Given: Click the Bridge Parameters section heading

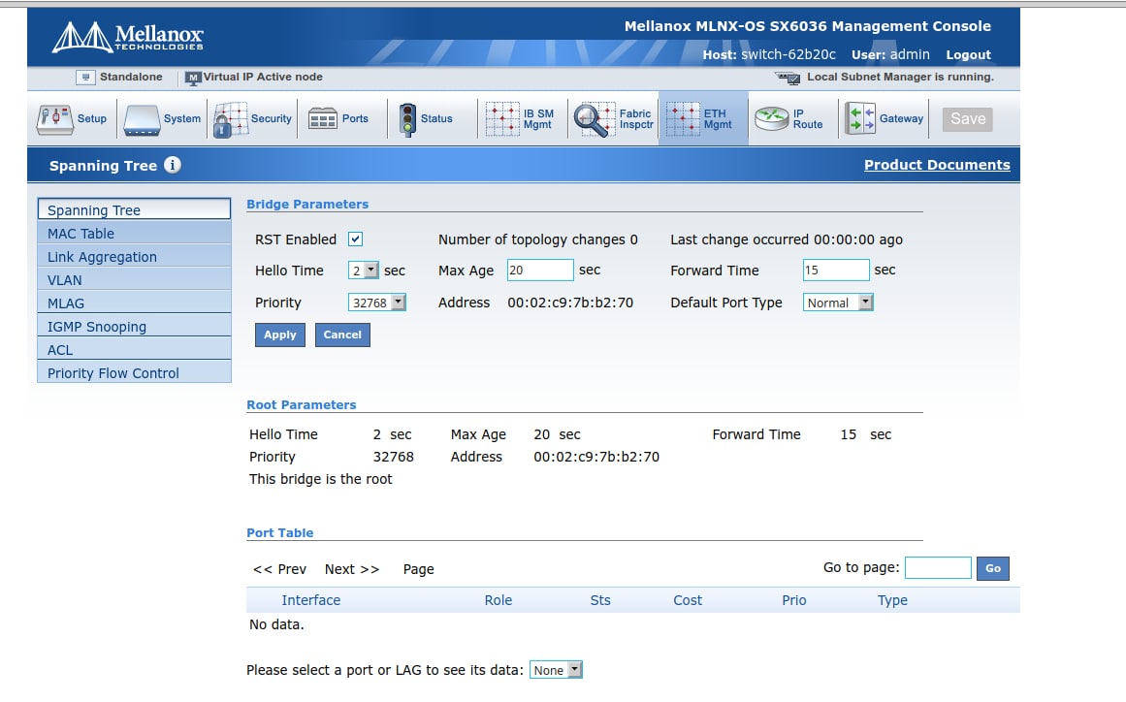Looking at the screenshot, I should 307,204.
